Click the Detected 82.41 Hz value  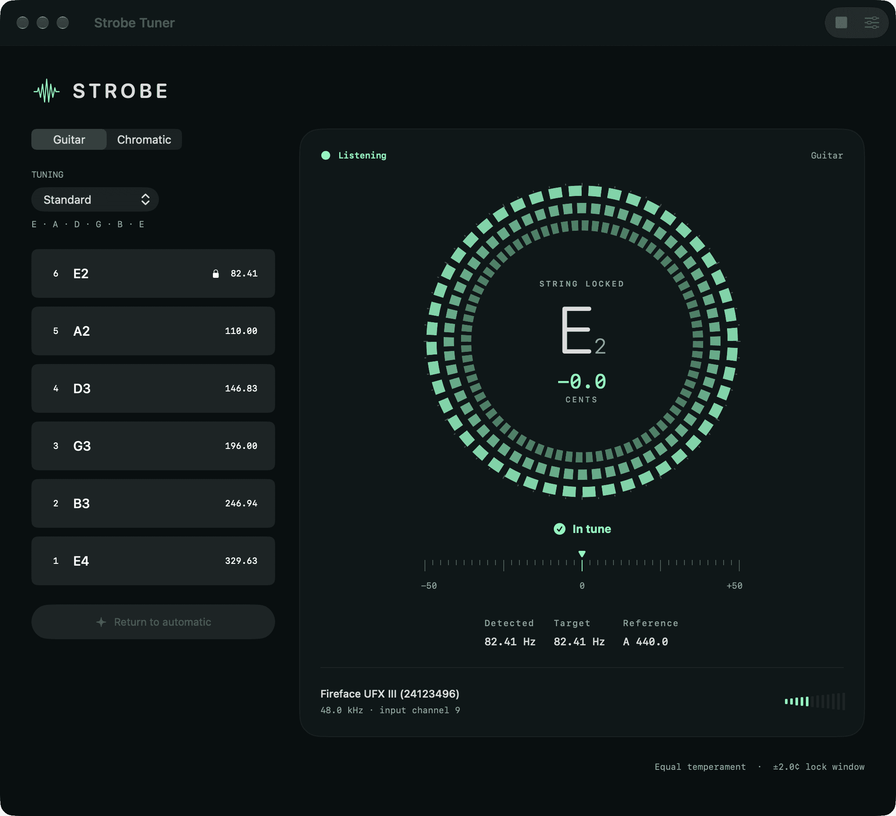[510, 642]
